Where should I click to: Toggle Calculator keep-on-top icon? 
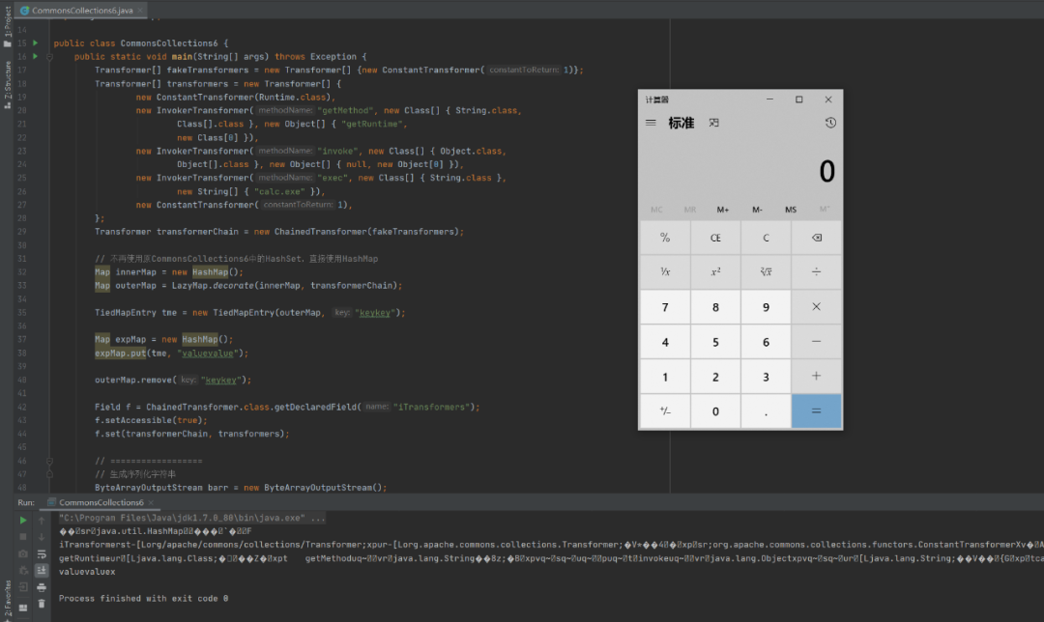[713, 123]
